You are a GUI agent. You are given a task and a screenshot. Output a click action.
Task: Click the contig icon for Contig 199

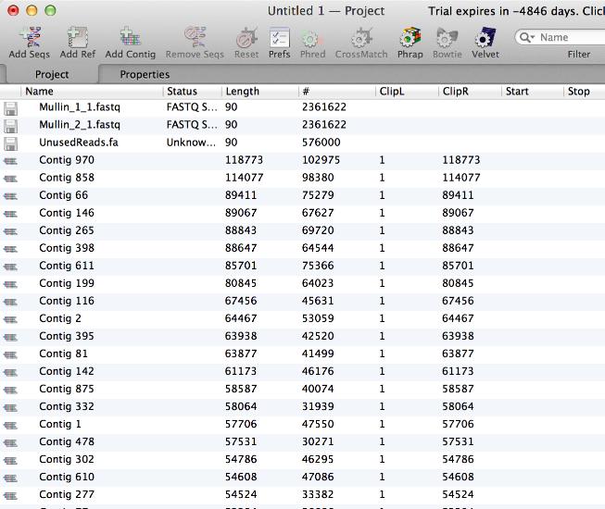11,285
